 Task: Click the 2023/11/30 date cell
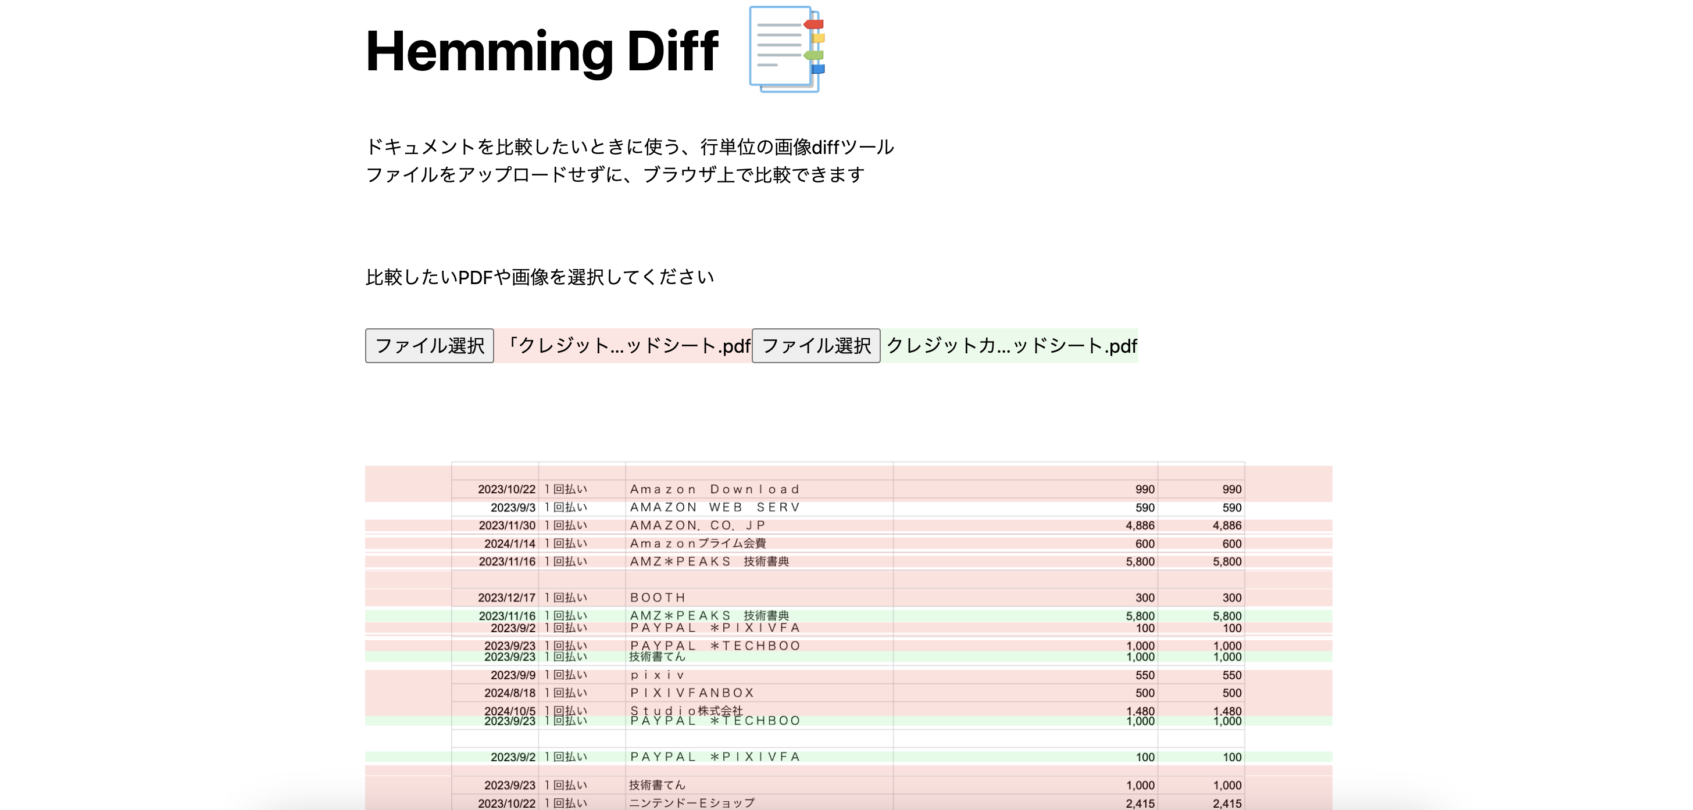[x=507, y=525]
